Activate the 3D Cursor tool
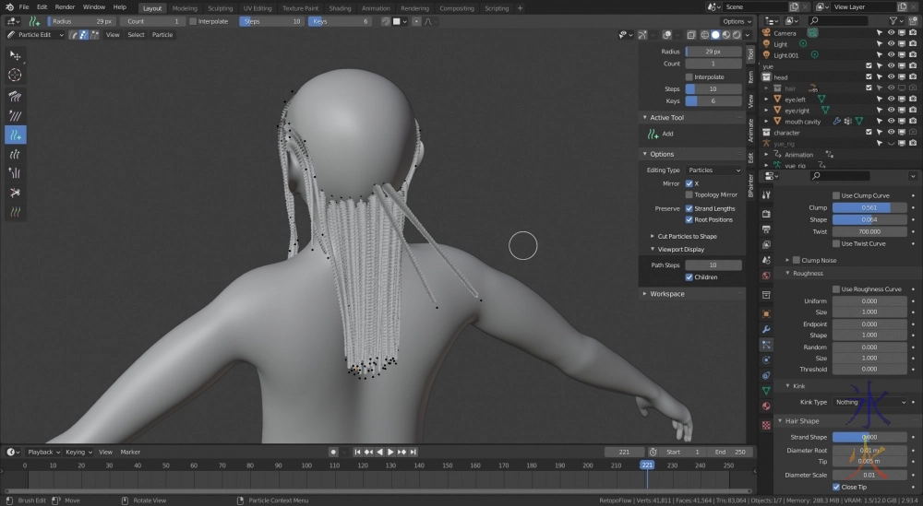 pyautogui.click(x=15, y=75)
